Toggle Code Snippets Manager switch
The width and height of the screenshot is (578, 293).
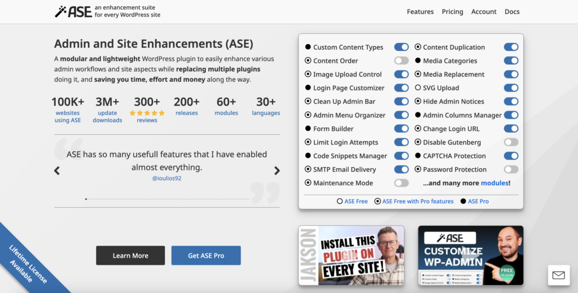pyautogui.click(x=401, y=156)
